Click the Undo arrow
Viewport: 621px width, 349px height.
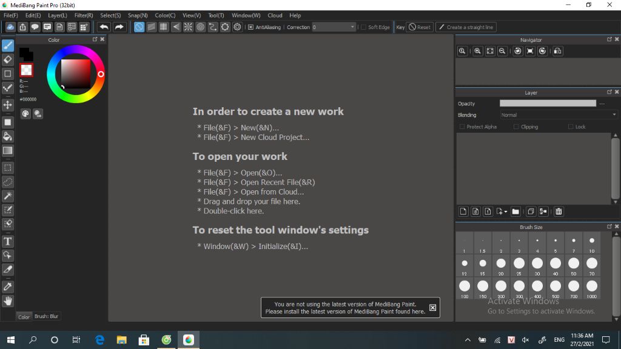pyautogui.click(x=104, y=27)
